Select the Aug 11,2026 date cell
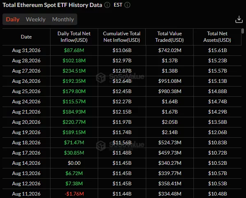Image resolution: width=246 pixels, height=198 pixels. pos(26,194)
